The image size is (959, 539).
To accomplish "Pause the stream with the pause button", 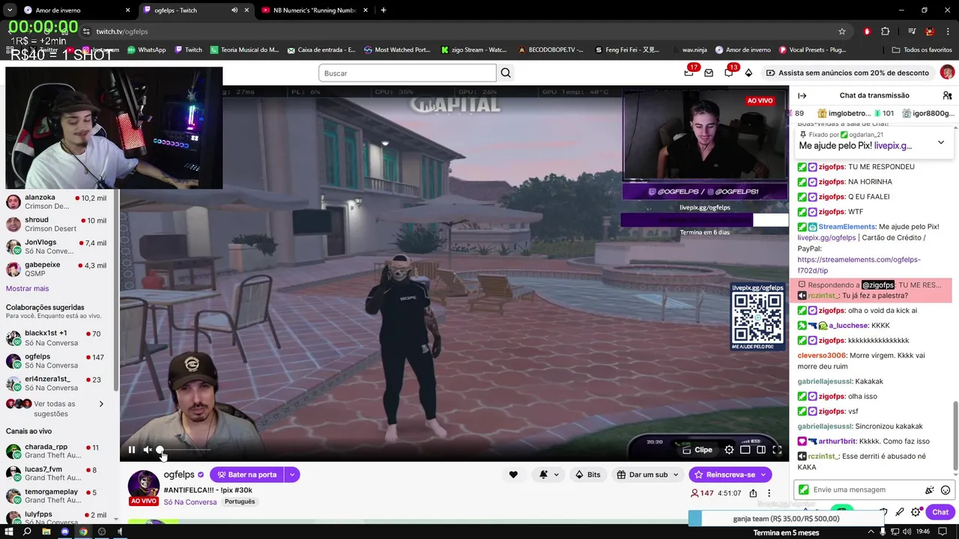I will click(132, 450).
